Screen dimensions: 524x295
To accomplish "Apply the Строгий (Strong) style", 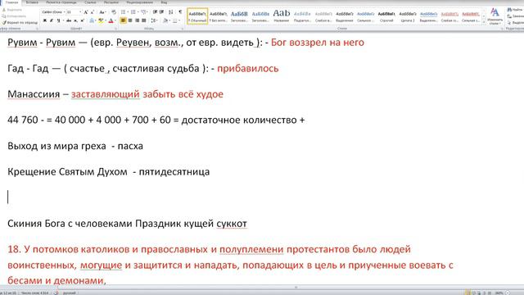I will [x=386, y=16].
